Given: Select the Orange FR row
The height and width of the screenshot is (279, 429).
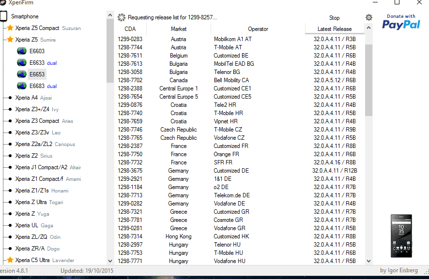Looking at the screenshot, I should coord(239,154).
